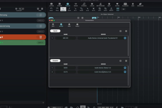Toggle the MIC-IN1 input eye icon
Image resolution: width=162 pixels, height=108 pixels.
(x=125, y=38)
